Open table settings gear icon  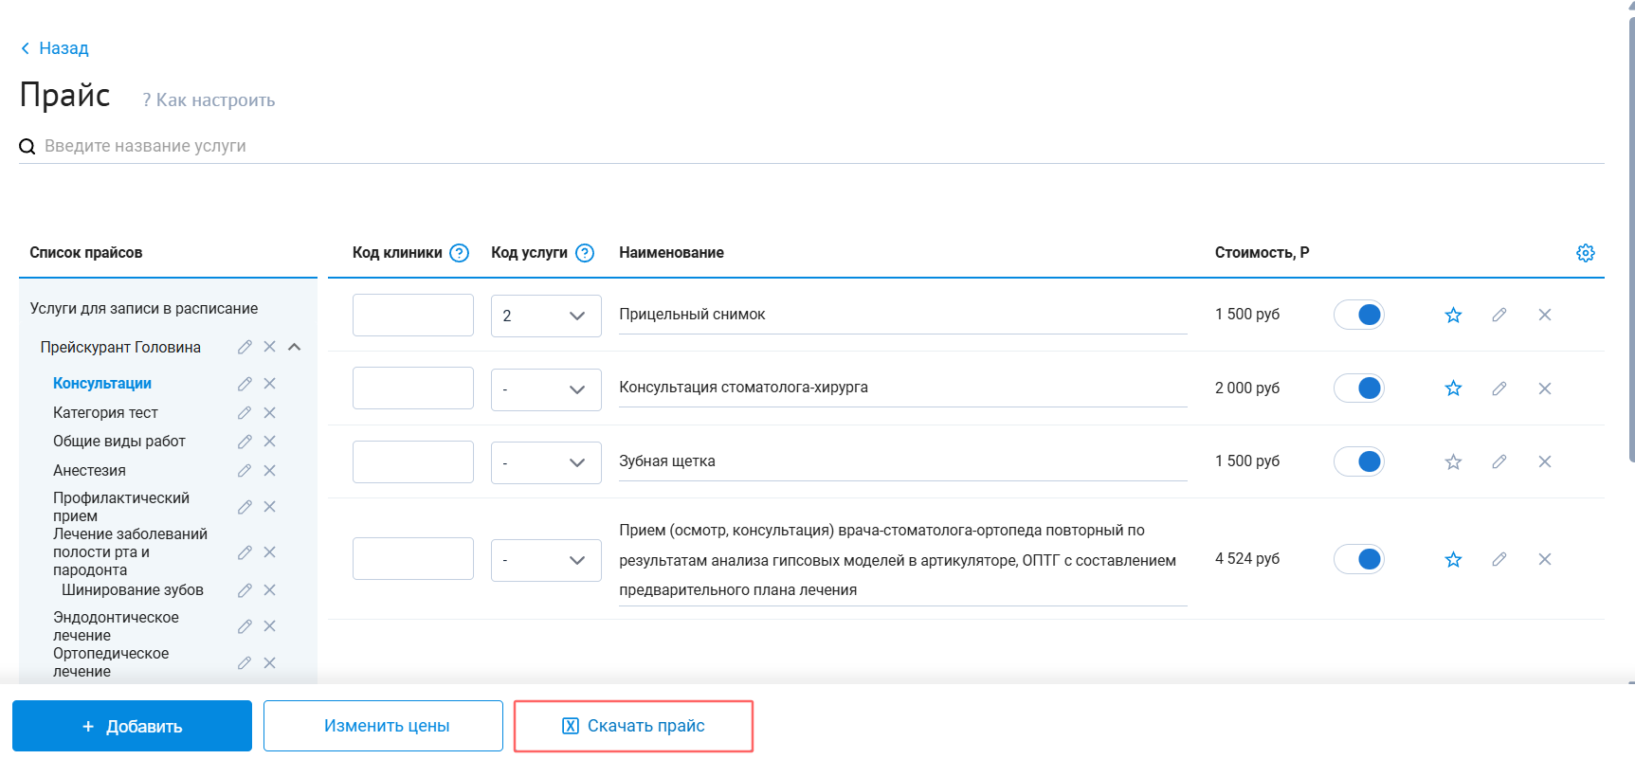(x=1585, y=253)
